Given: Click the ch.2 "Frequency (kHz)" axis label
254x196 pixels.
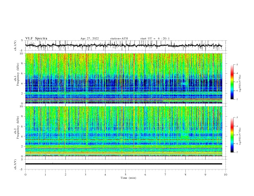Looking at the screenshot, I should point(18,127).
